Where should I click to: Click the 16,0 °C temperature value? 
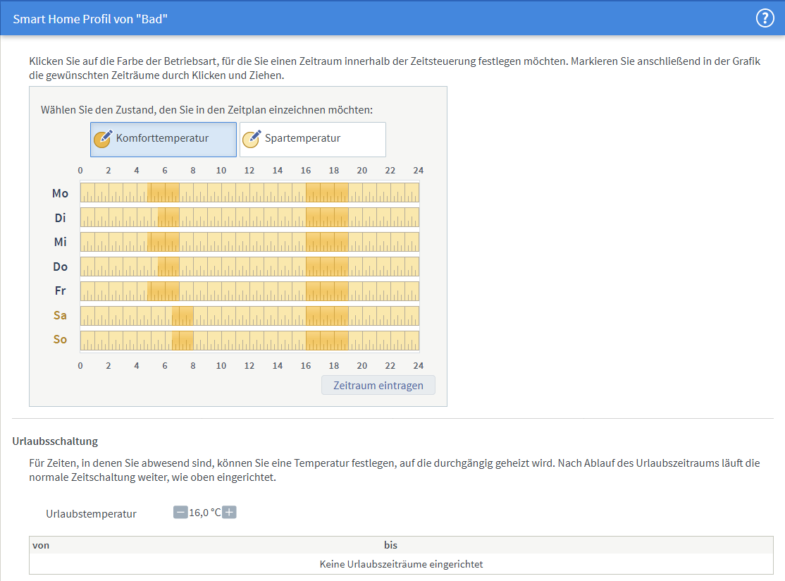coord(204,513)
